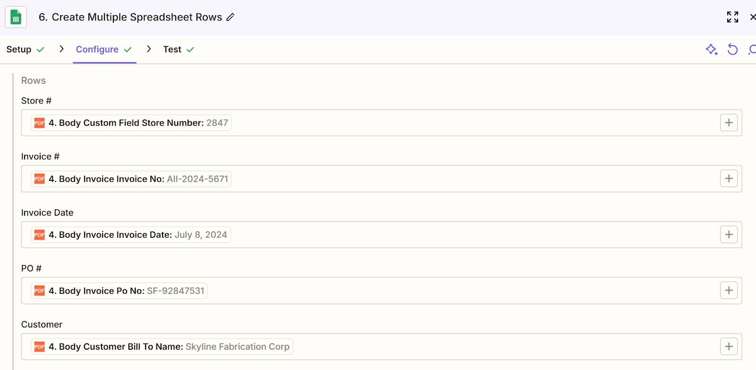Open the search magnifier icon
Screen dimensions: 756x370
[752, 49]
